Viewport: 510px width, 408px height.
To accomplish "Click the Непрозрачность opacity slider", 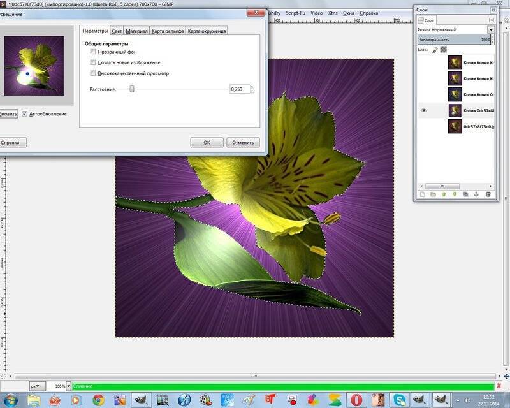I will click(454, 40).
